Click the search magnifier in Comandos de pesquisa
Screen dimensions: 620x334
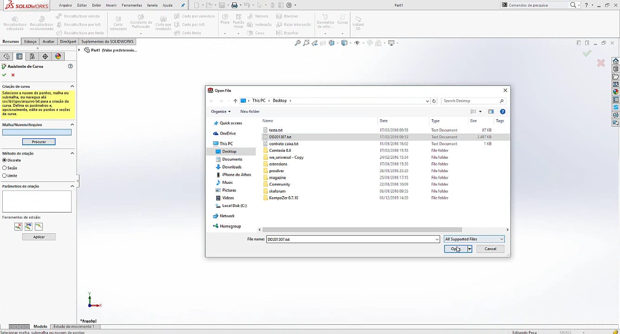[573, 5]
